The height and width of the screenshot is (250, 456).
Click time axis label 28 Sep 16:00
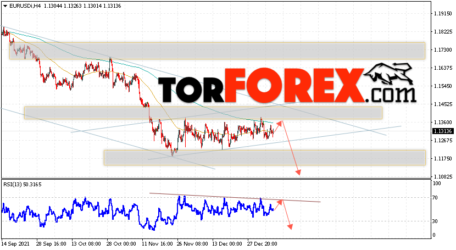[51, 243]
